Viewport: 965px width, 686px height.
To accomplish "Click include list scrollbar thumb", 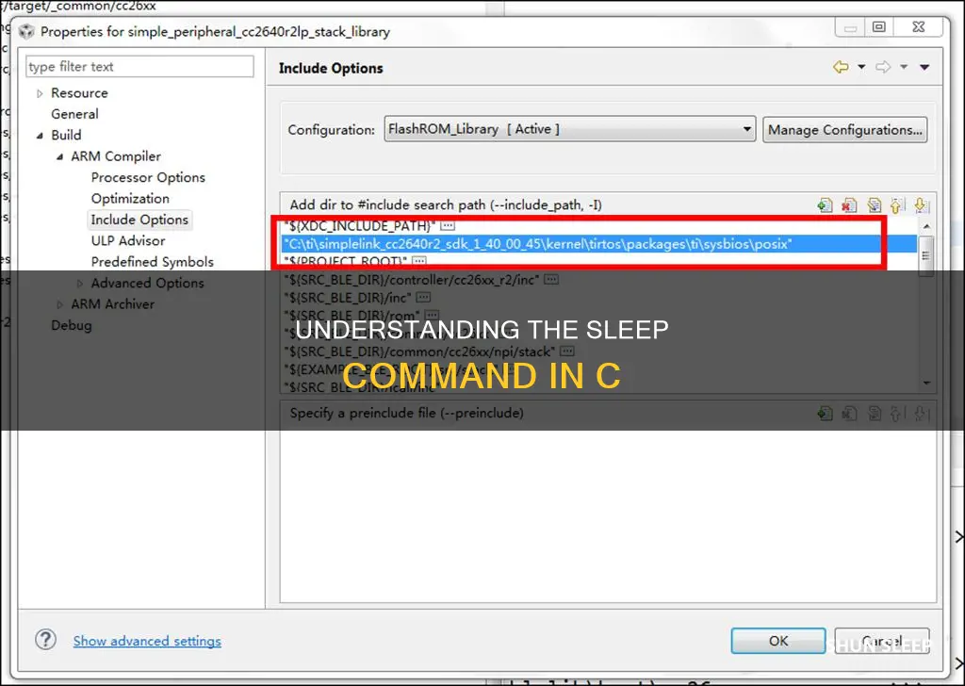I will coord(926,254).
